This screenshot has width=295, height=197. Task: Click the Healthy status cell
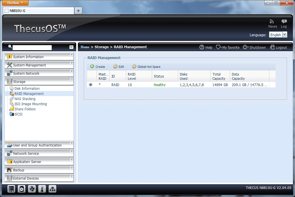pyautogui.click(x=160, y=85)
